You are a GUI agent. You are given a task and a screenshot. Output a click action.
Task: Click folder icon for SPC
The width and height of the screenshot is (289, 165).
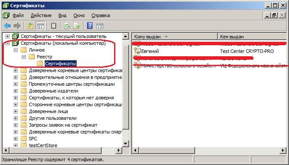(x=24, y=139)
